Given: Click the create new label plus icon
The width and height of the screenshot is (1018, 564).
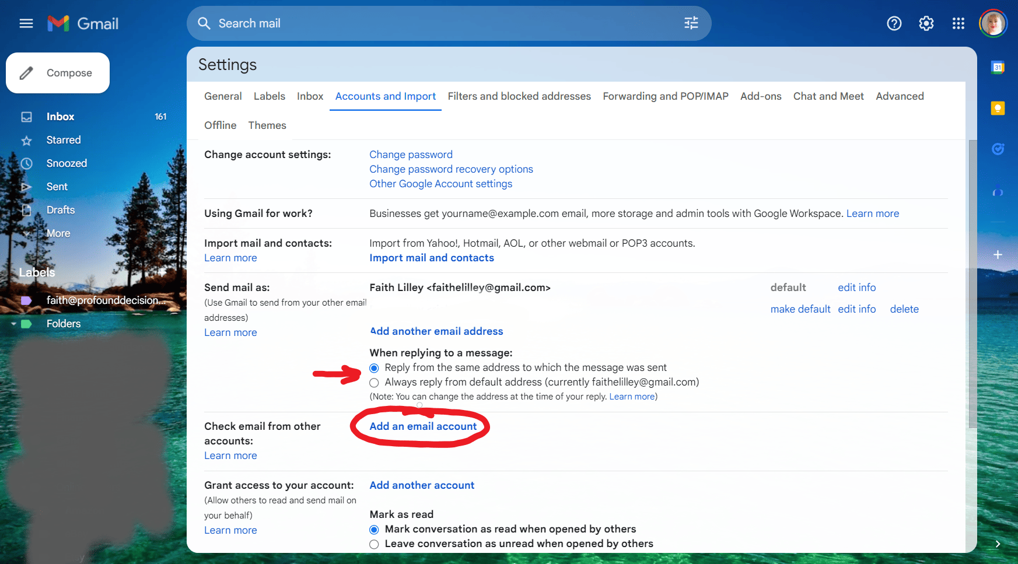Looking at the screenshot, I should (x=162, y=272).
